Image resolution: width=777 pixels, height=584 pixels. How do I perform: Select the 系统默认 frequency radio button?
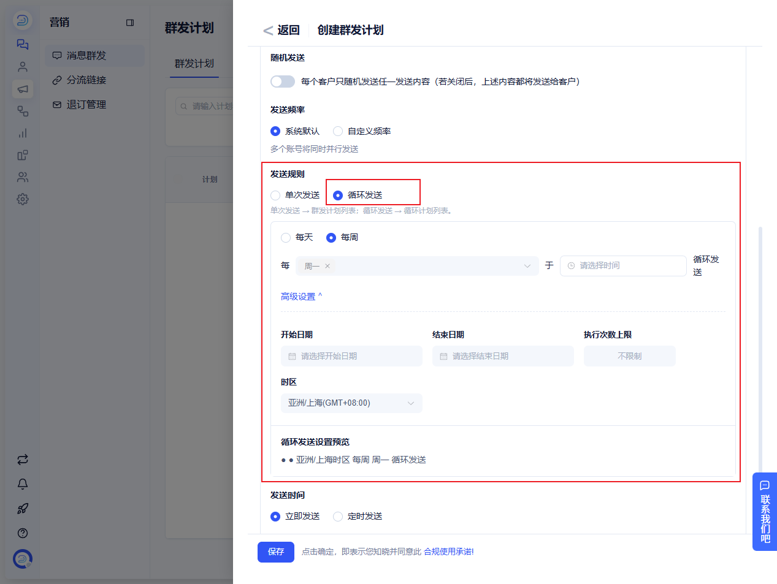[x=275, y=131]
